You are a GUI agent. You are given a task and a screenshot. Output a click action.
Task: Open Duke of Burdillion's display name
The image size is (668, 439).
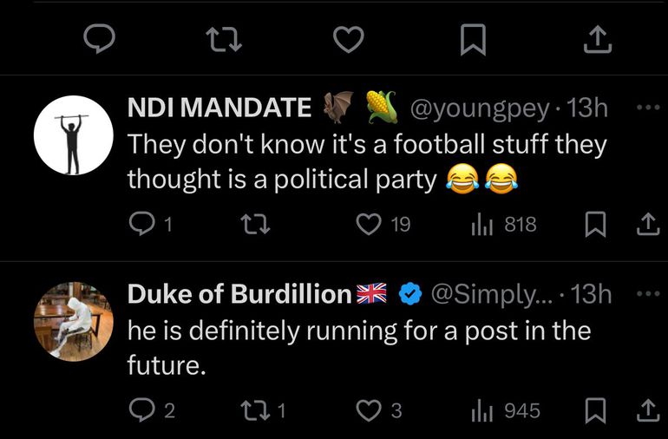pyautogui.click(x=239, y=294)
